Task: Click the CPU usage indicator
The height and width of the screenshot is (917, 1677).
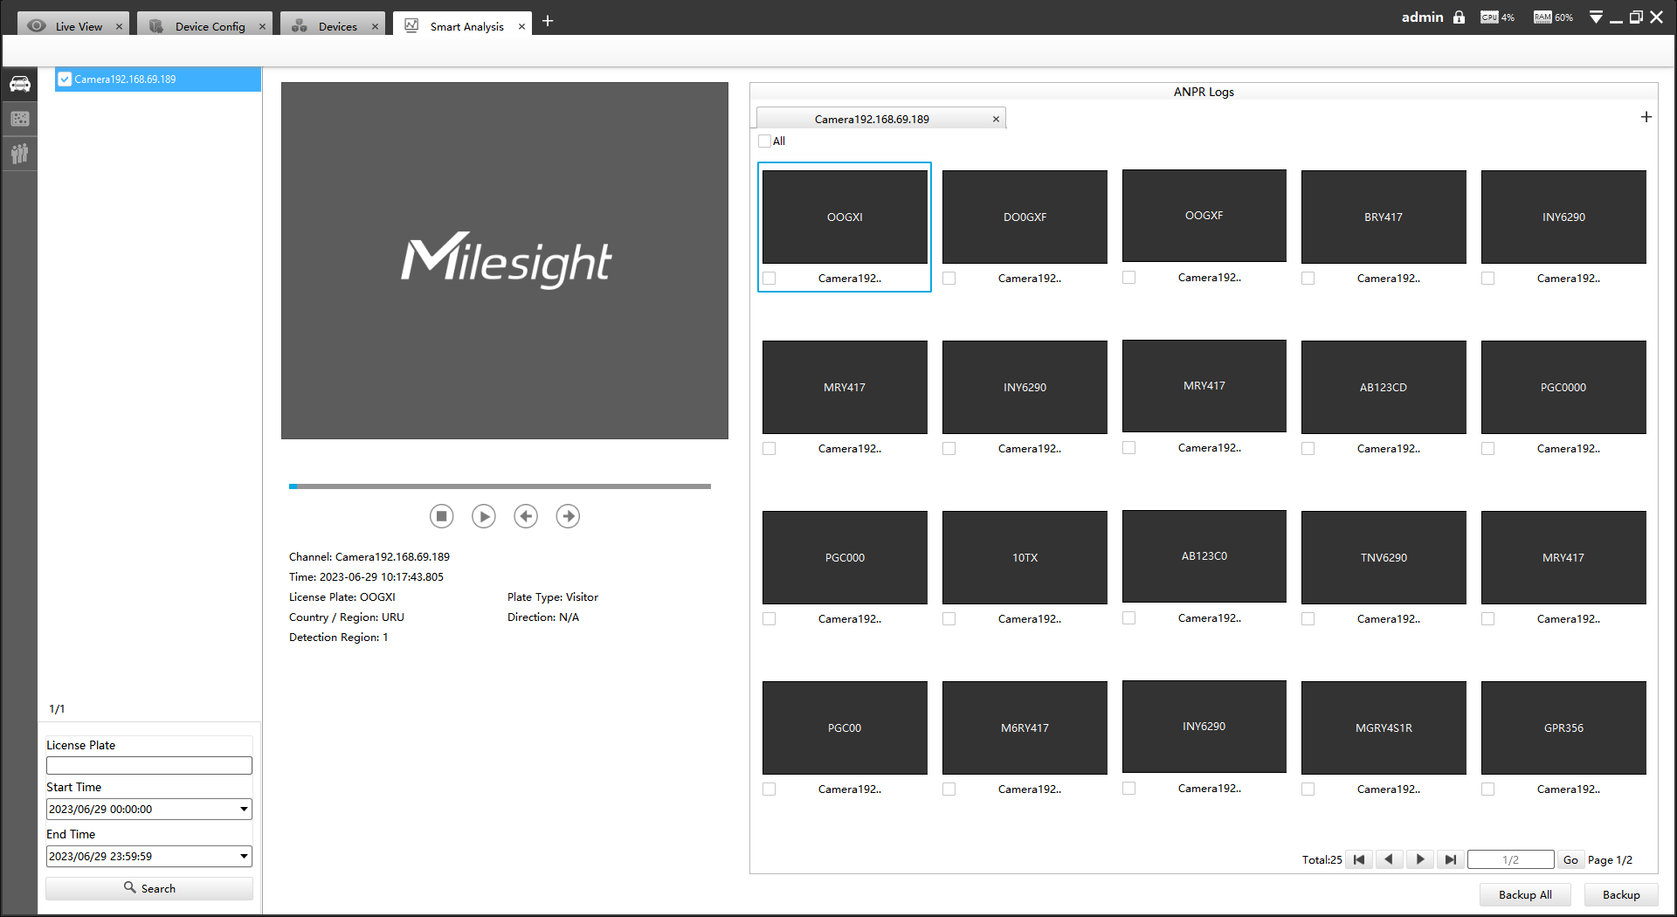Action: 1497,17
